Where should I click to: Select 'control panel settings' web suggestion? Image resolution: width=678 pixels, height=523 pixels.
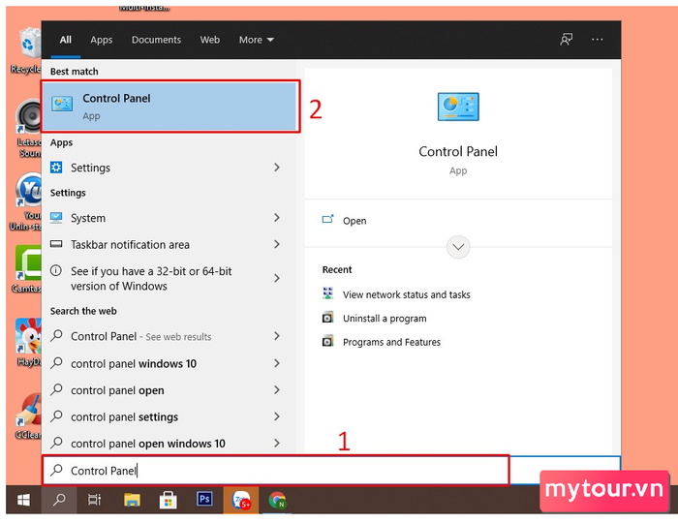(x=124, y=416)
